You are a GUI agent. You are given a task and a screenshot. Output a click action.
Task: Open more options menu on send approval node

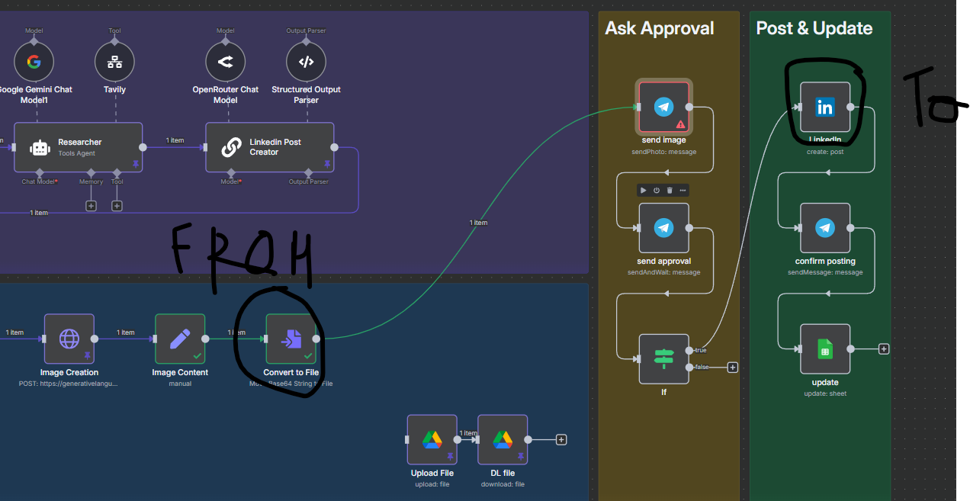682,190
